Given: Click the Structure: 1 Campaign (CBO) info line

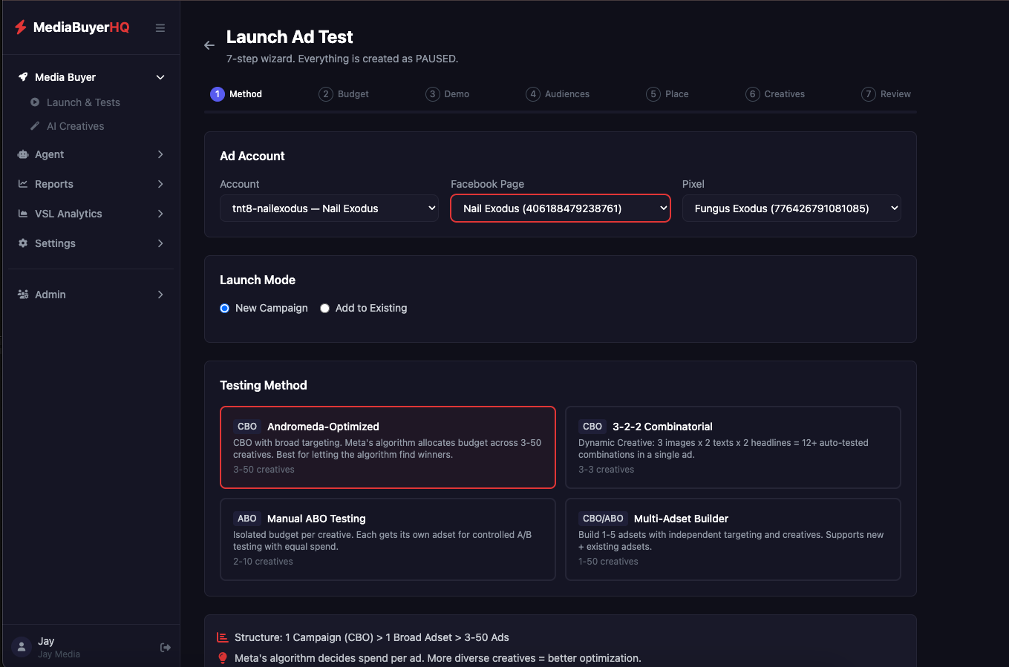Looking at the screenshot, I should tap(372, 637).
